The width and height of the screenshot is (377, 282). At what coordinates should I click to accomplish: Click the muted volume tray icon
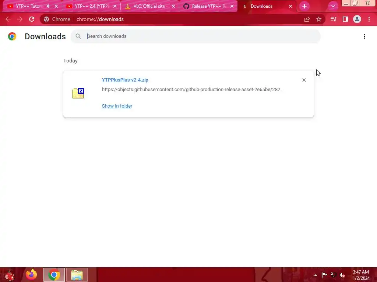pyautogui.click(x=342, y=275)
